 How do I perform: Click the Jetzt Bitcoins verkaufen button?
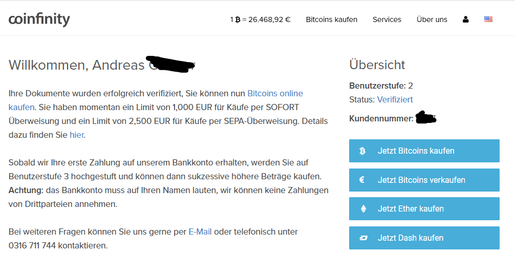[424, 180]
